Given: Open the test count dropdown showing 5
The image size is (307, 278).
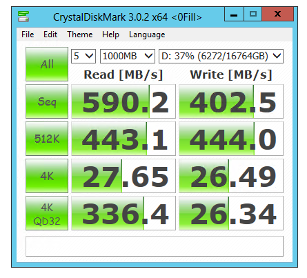Looking at the screenshot, I should tap(83, 56).
